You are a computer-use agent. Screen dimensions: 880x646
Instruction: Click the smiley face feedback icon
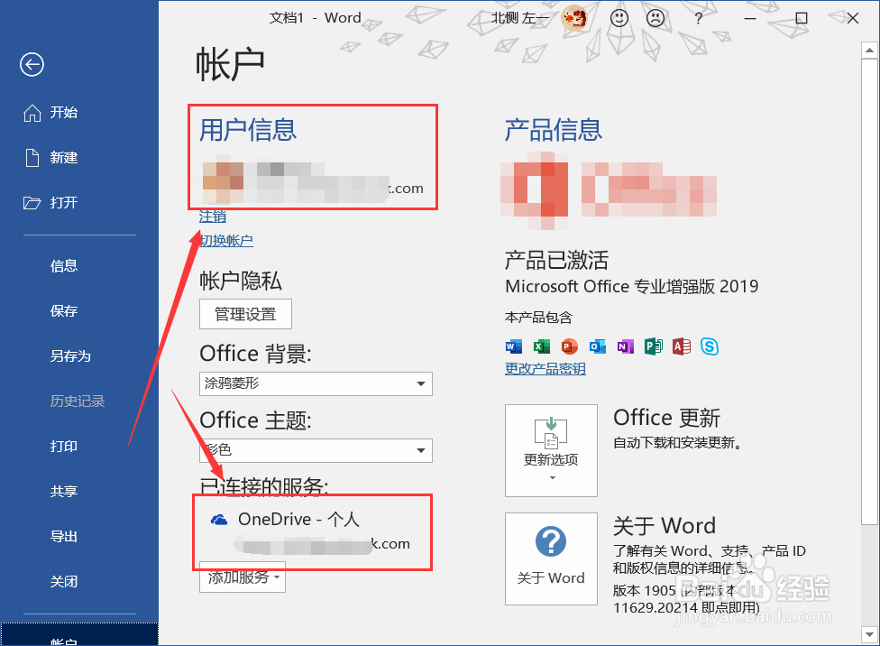[619, 19]
